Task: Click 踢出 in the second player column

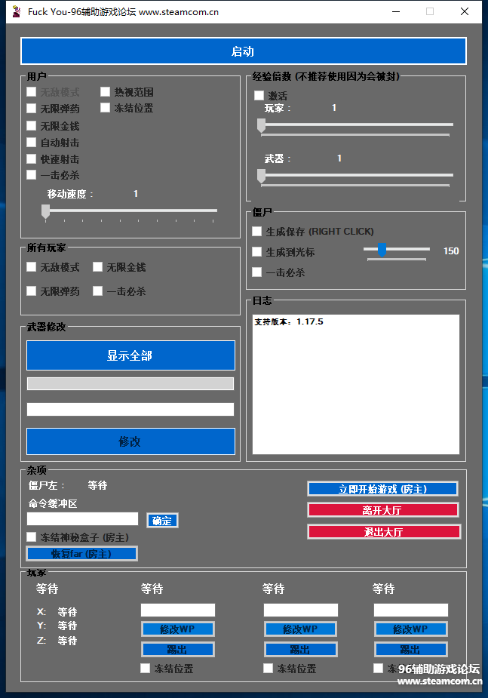Action: [178, 650]
